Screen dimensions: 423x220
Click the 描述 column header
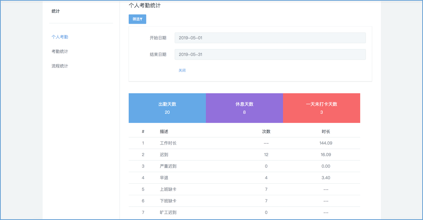click(164, 131)
